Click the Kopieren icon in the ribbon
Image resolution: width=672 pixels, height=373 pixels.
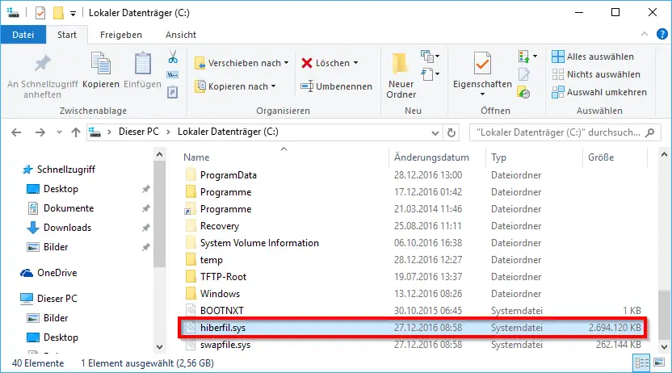(101, 64)
